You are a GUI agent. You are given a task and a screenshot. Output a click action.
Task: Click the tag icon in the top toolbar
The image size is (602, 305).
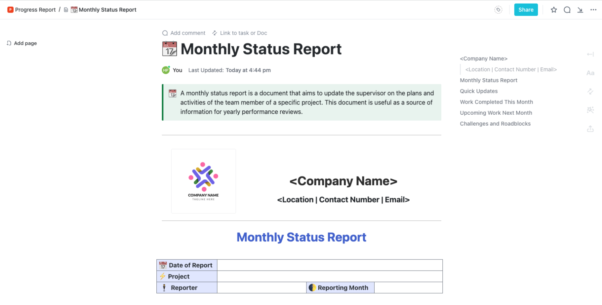point(498,10)
